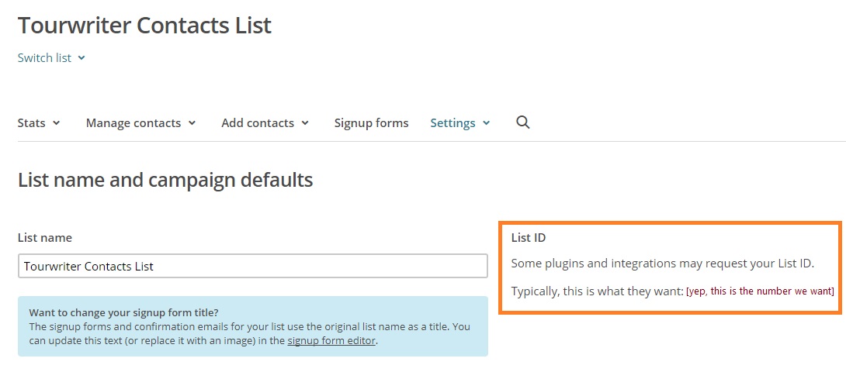The height and width of the screenshot is (379, 846).
Task: Click the arrow beside Stats
Action: (57, 123)
